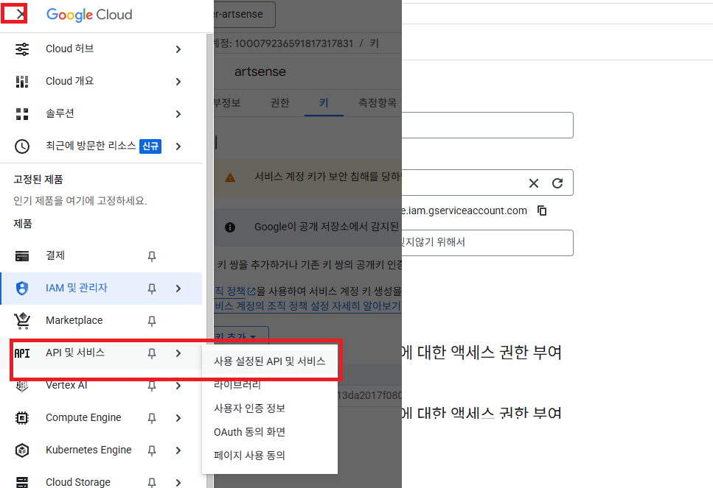This screenshot has height=488, width=713.
Task: Expand the 최근에 방문한 리소스 submenu arrow
Action: tap(178, 146)
